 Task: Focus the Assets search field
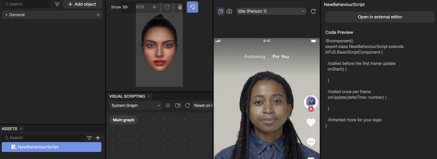[43, 138]
